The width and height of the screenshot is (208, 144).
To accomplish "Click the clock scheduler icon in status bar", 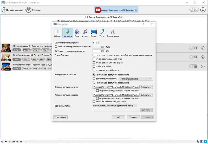I will (17, 141).
